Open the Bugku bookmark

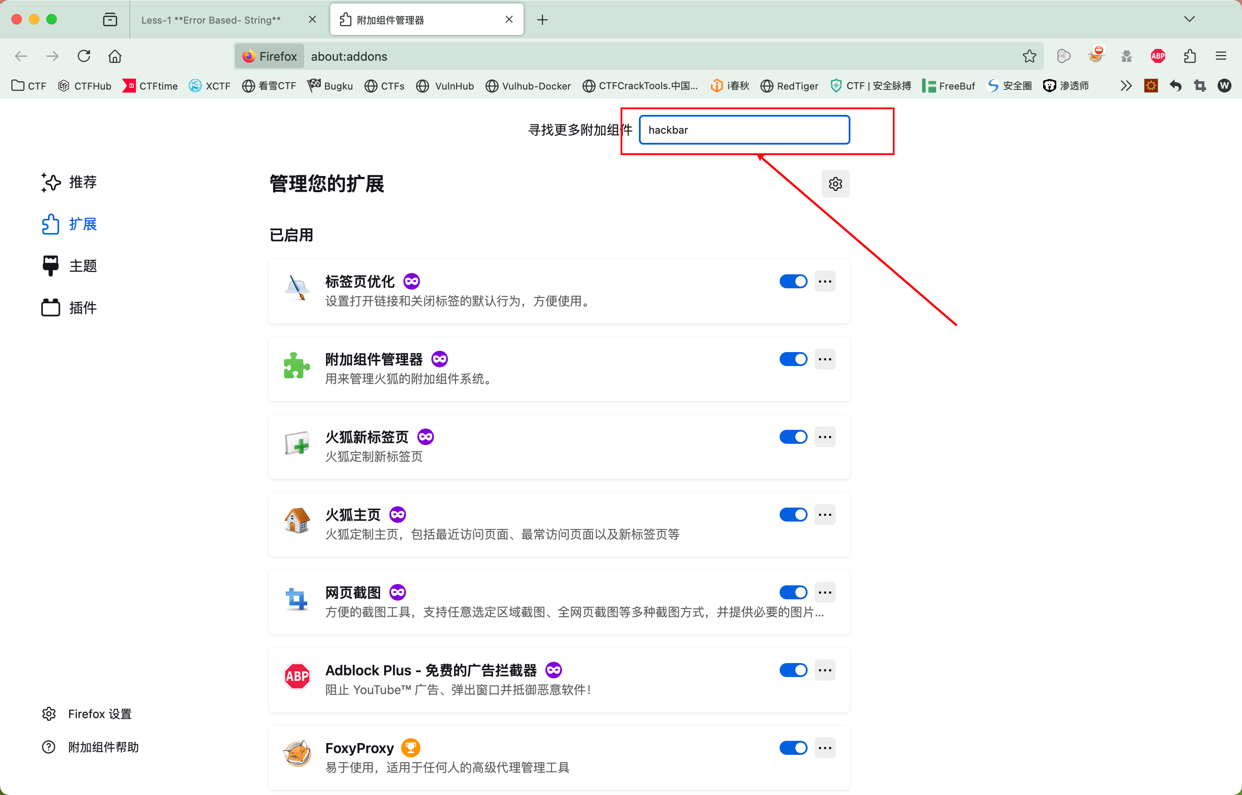click(330, 86)
